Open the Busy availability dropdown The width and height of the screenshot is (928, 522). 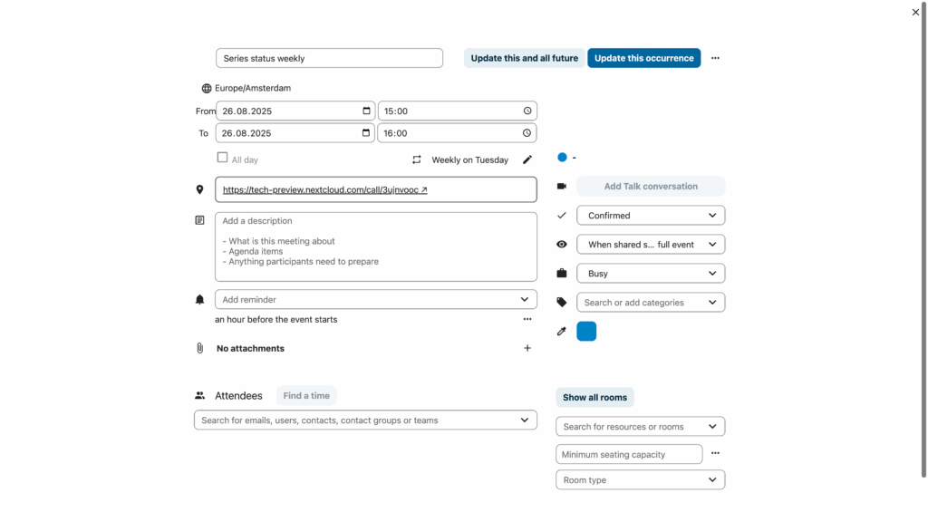[650, 273]
